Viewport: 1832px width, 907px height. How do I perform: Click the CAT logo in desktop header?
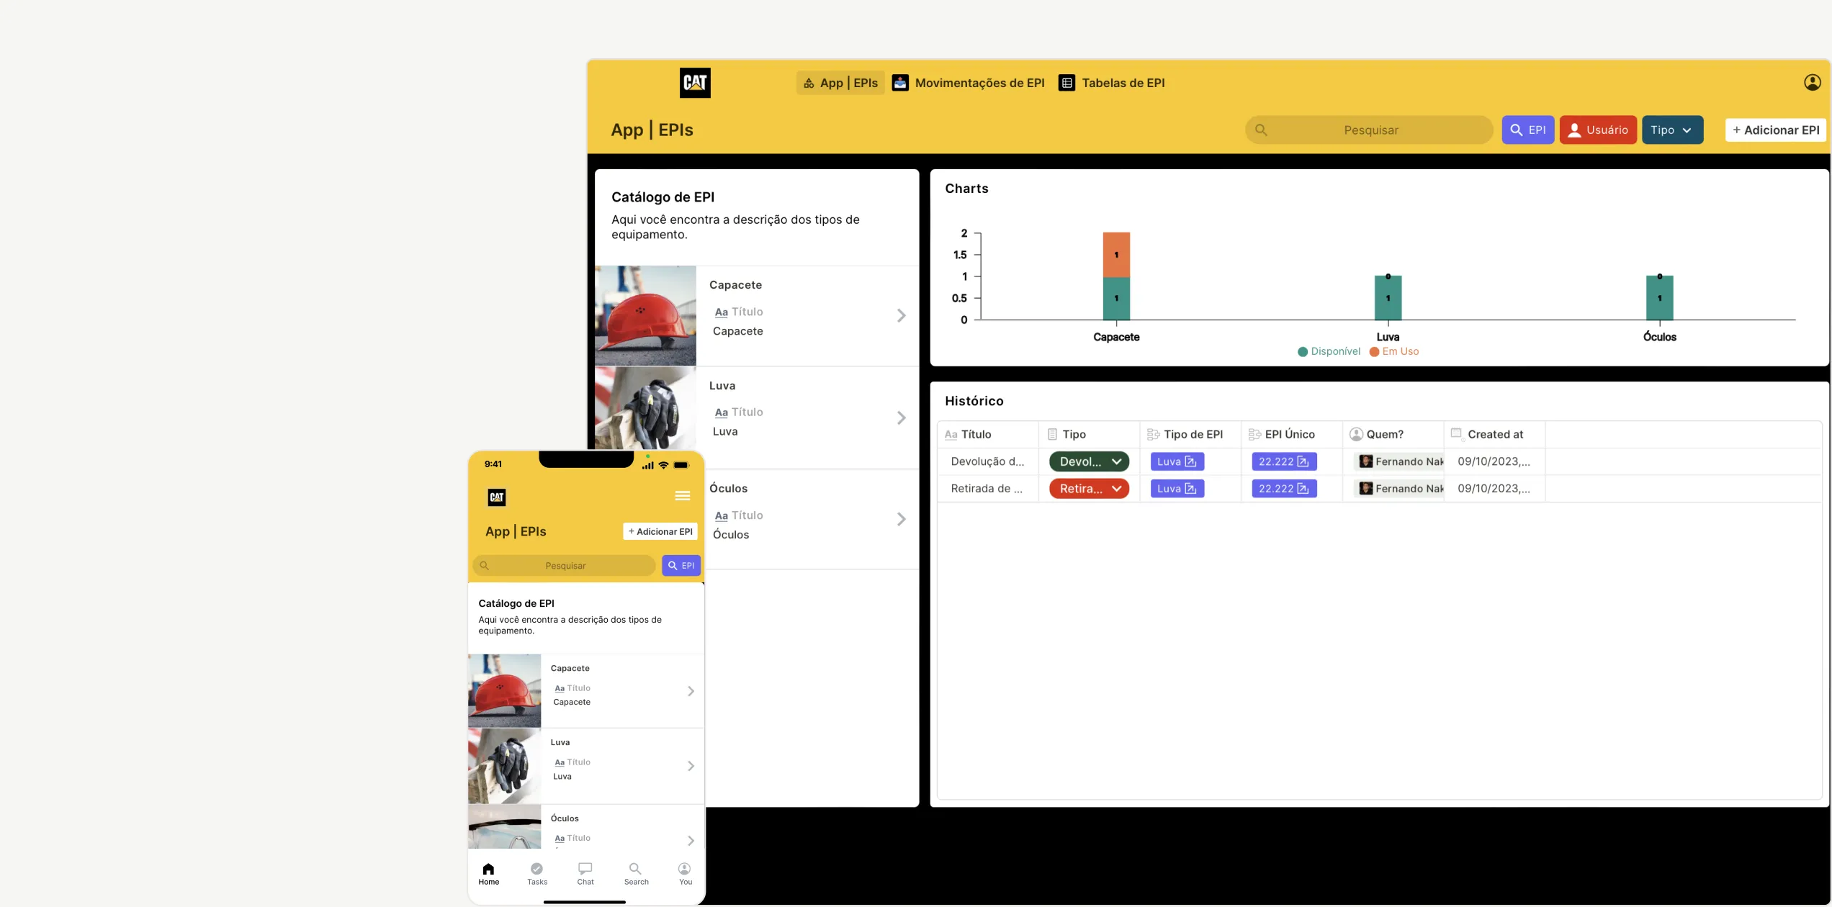coord(695,83)
